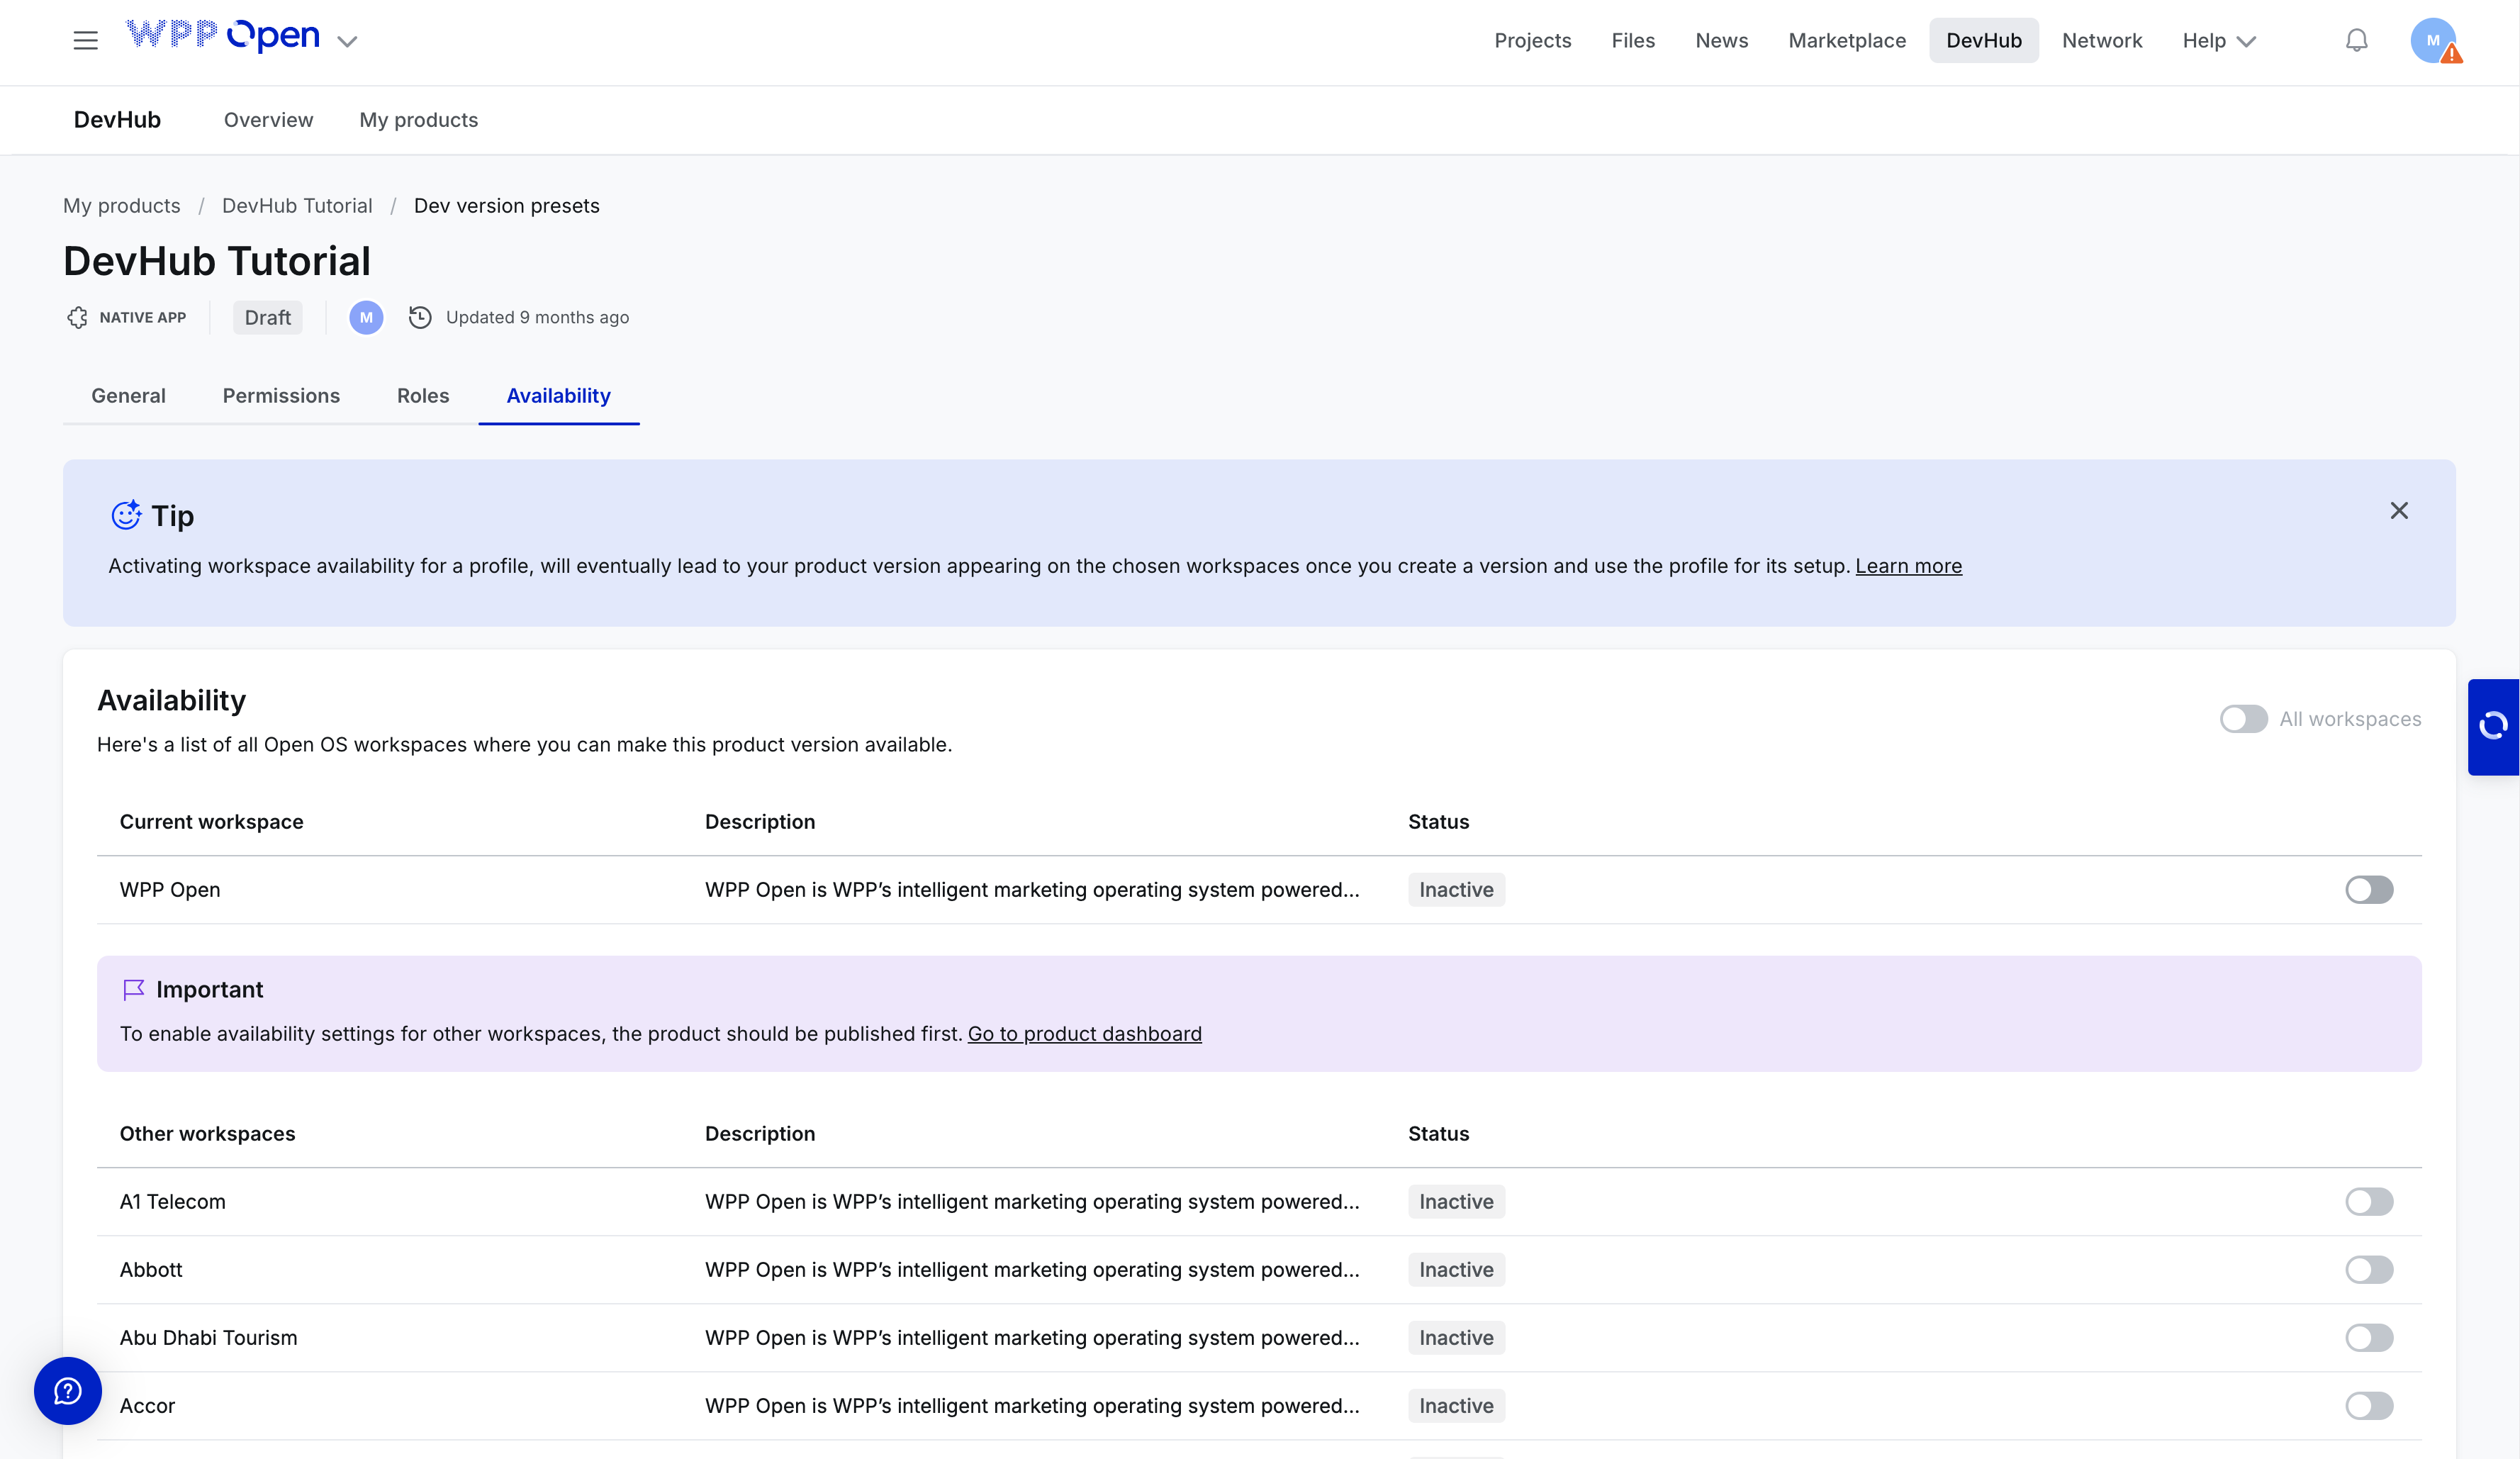Toggle the All workspaces switch
This screenshot has width=2520, height=1459.
(x=2243, y=719)
